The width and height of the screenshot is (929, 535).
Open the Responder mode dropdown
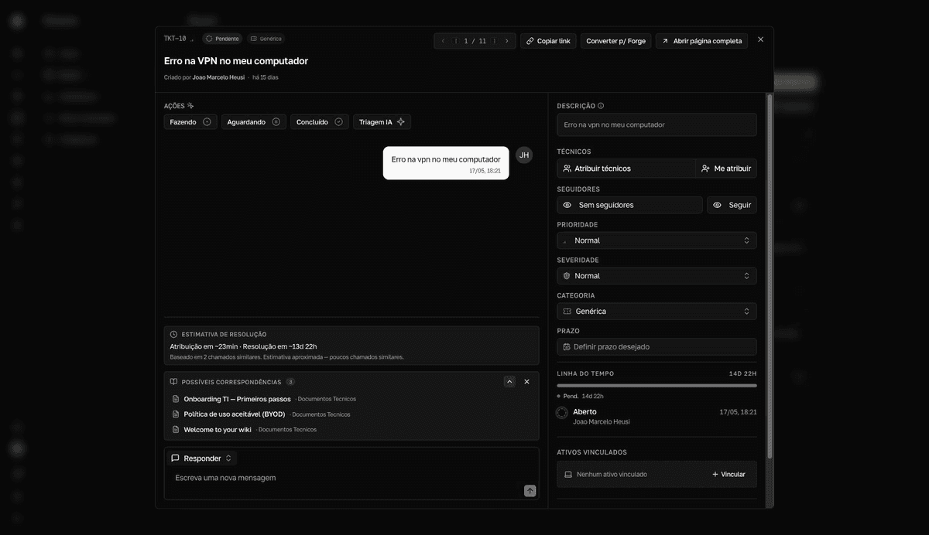201,458
